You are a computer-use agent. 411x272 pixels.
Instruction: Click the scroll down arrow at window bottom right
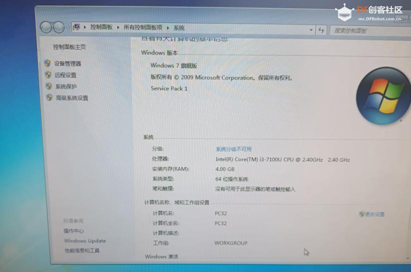pos(408,259)
